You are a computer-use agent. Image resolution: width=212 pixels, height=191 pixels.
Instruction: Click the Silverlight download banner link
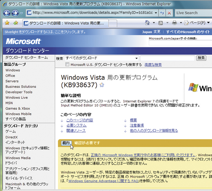[x=45, y=32]
